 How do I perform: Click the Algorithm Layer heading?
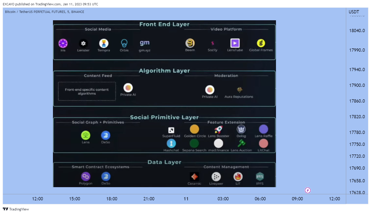tap(164, 71)
